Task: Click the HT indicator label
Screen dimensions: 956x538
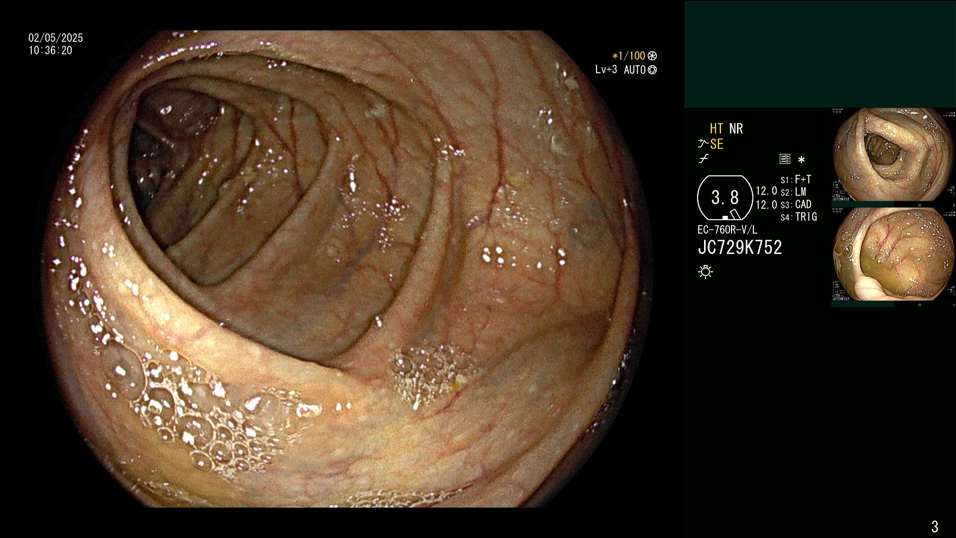Action: pyautogui.click(x=717, y=129)
